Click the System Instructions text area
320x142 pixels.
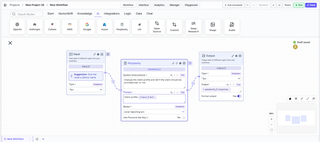click(154, 83)
